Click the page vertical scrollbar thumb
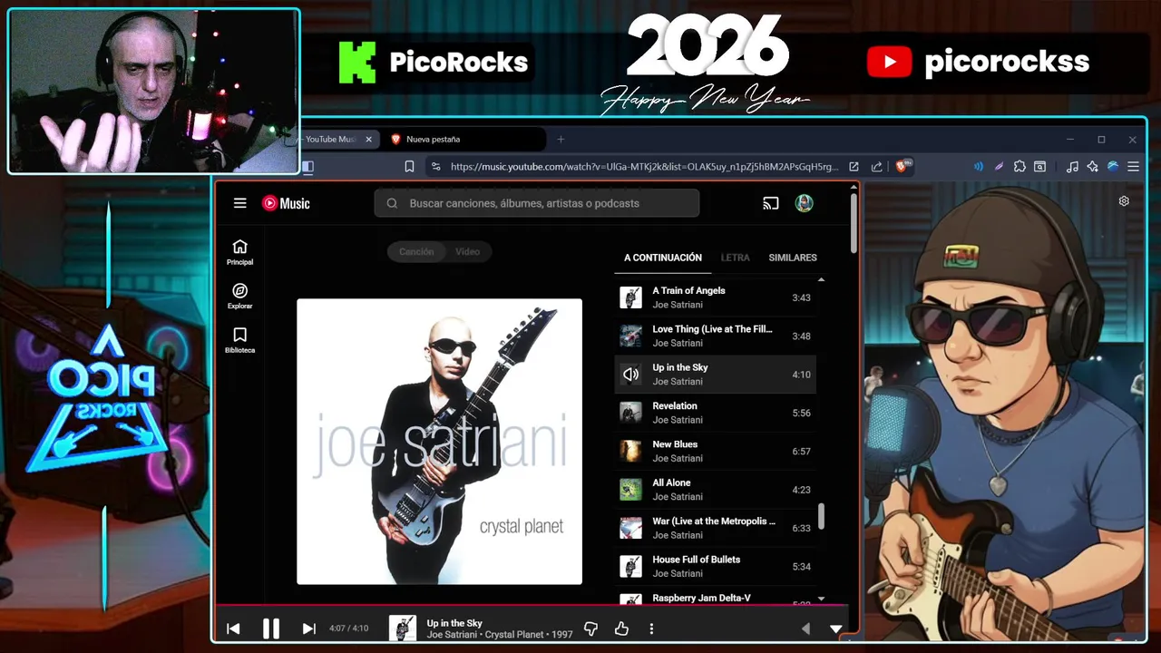Screen dimensions: 1161x653 (854, 222)
